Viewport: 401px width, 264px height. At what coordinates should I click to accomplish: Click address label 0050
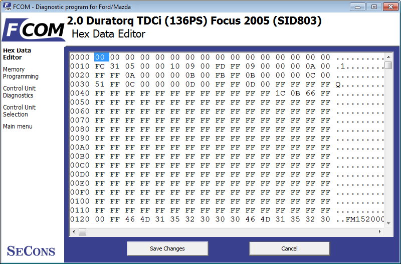(x=80, y=102)
